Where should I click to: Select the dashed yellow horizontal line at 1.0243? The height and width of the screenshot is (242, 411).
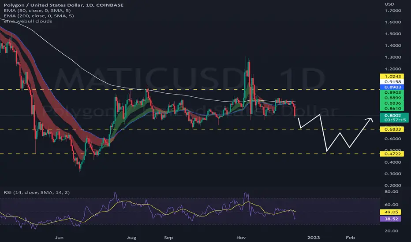click(190, 89)
